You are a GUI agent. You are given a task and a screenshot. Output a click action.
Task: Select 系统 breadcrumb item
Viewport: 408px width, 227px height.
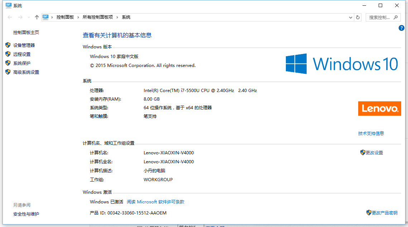pos(126,17)
